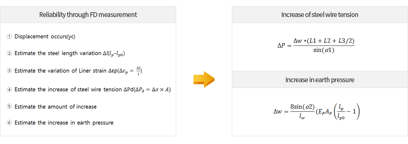Click the circled number 4 marker
408x144 pixels.
pyautogui.click(x=9, y=90)
